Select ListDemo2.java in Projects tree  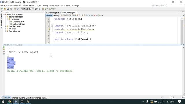pos(18,24)
